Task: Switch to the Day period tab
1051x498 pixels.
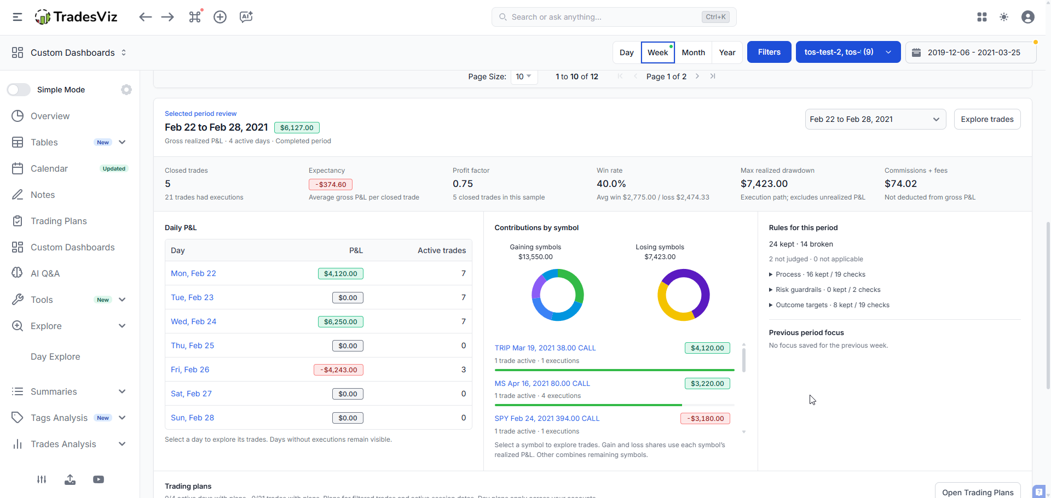Action: pos(627,52)
